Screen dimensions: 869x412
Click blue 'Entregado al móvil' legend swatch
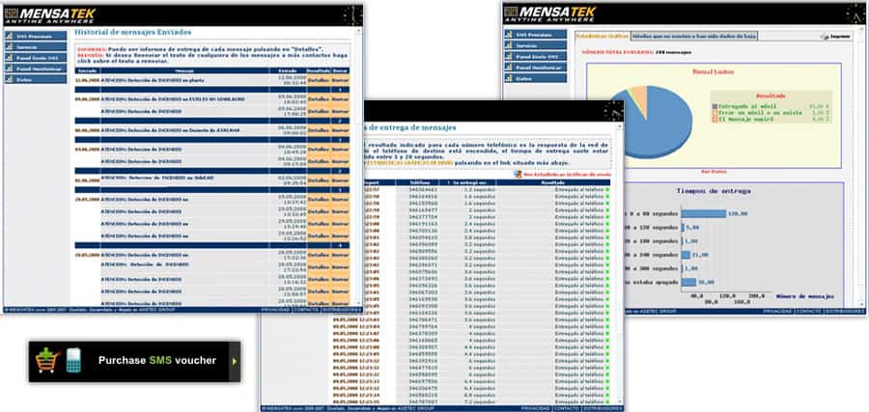[715, 106]
